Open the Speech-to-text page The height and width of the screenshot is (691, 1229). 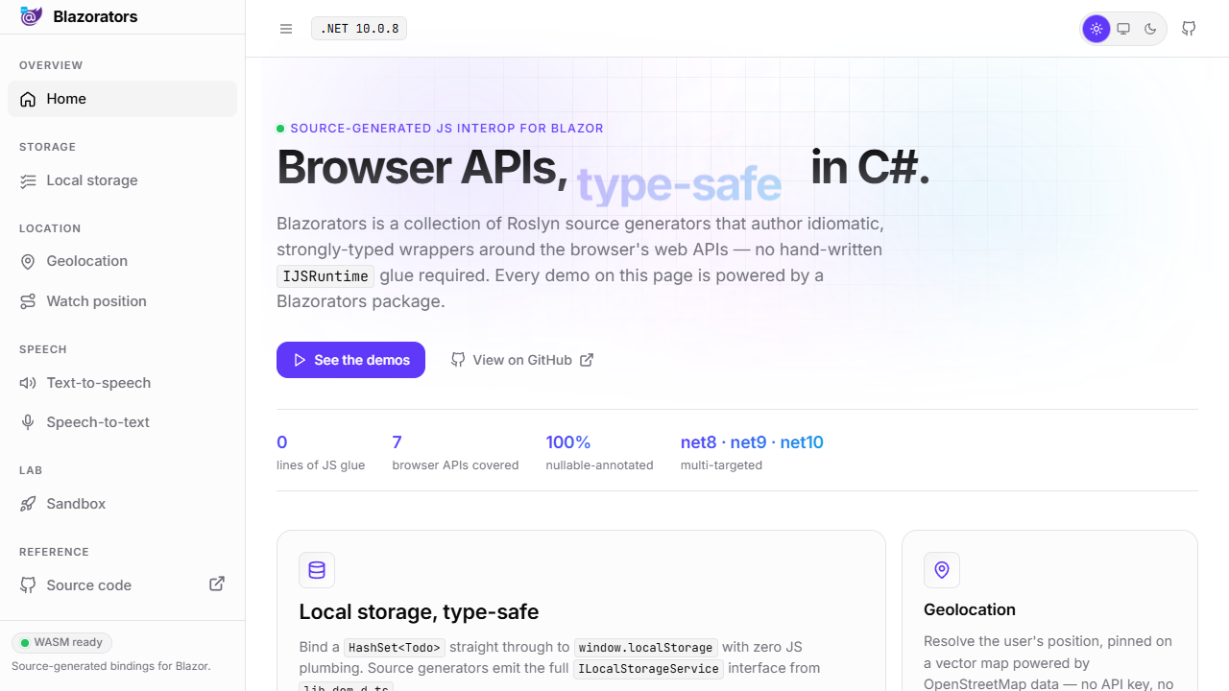point(122,422)
